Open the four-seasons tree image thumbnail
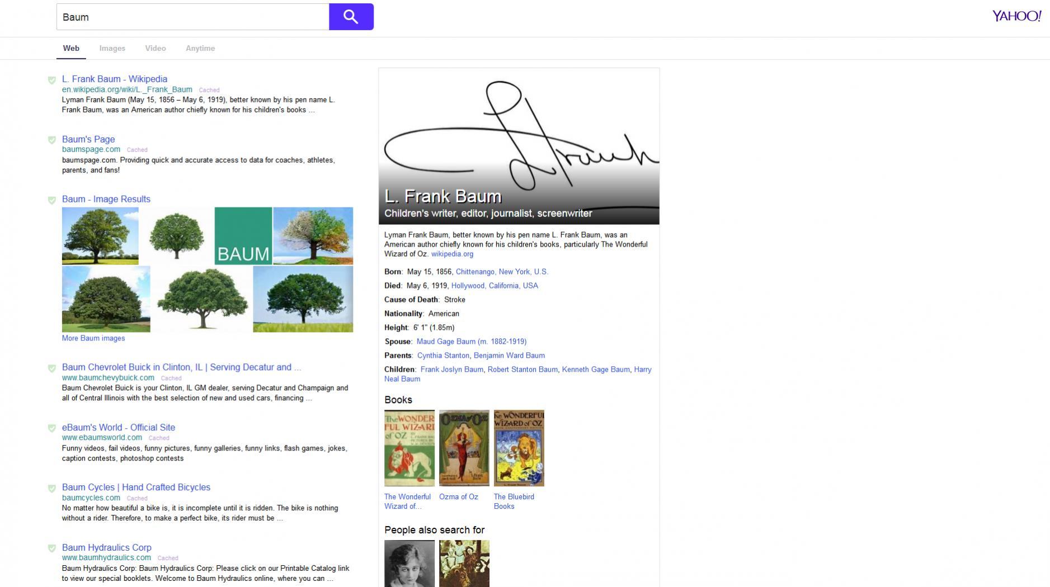This screenshot has height=587, width=1050. pos(313,236)
